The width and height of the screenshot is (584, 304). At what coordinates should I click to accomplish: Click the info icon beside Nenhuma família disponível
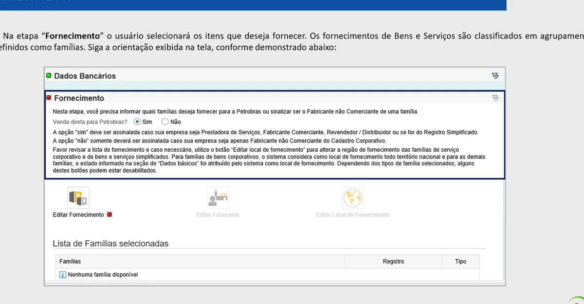coord(62,275)
